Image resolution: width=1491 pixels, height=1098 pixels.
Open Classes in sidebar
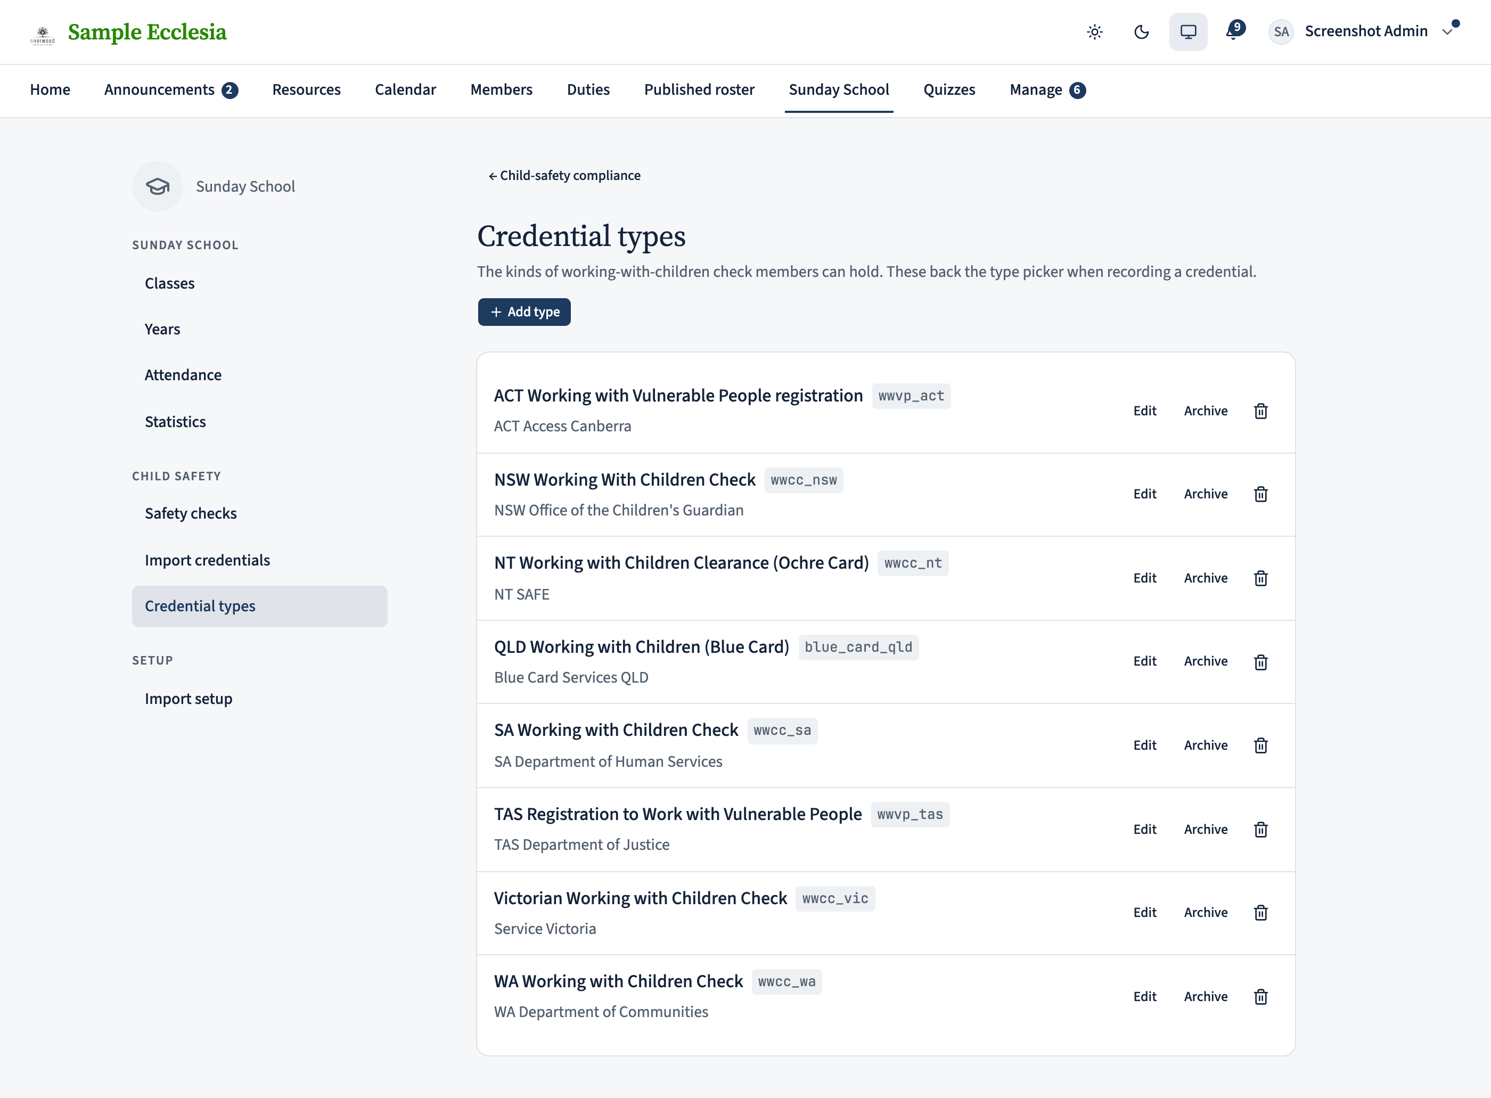(x=259, y=284)
